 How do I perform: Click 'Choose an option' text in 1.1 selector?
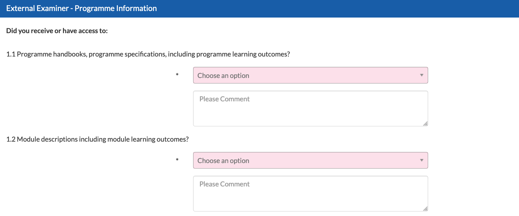pyautogui.click(x=223, y=76)
